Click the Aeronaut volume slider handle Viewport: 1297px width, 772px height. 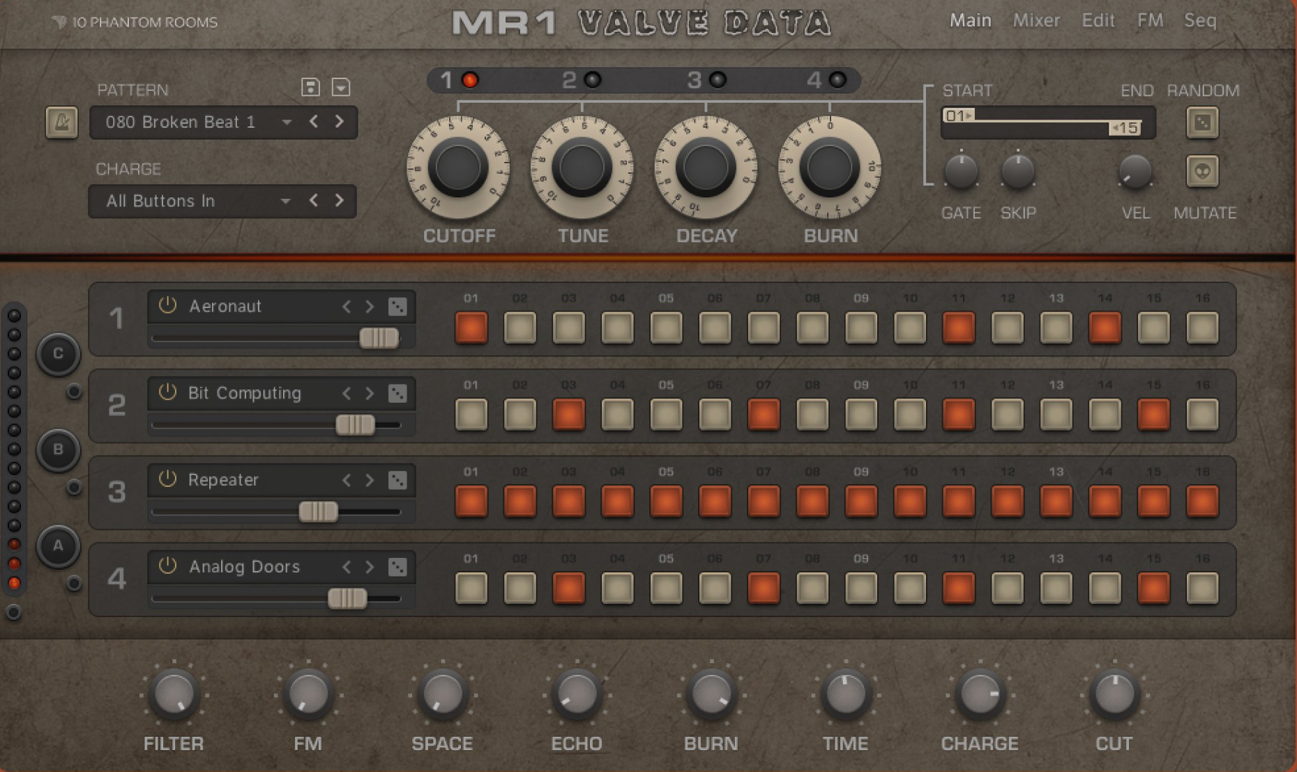tap(379, 338)
